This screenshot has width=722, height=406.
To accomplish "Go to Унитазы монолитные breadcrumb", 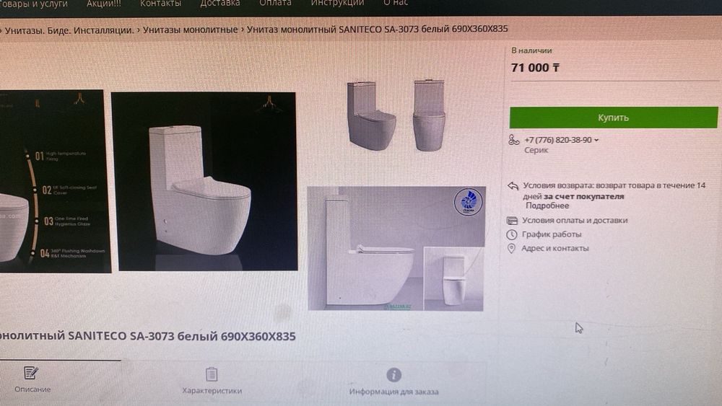I will click(190, 30).
